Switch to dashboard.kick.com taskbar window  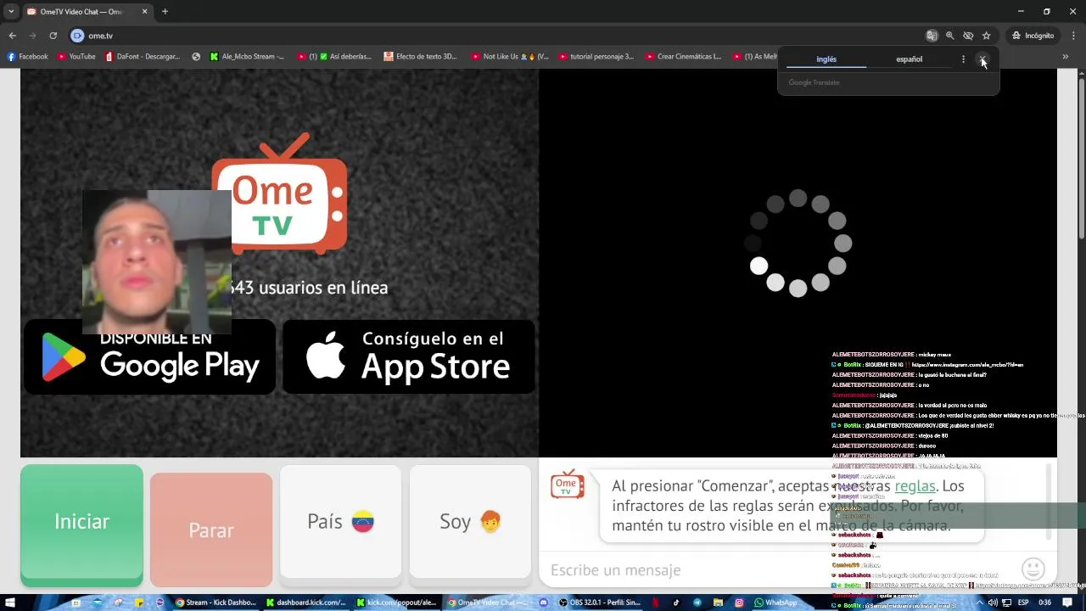[x=306, y=603]
